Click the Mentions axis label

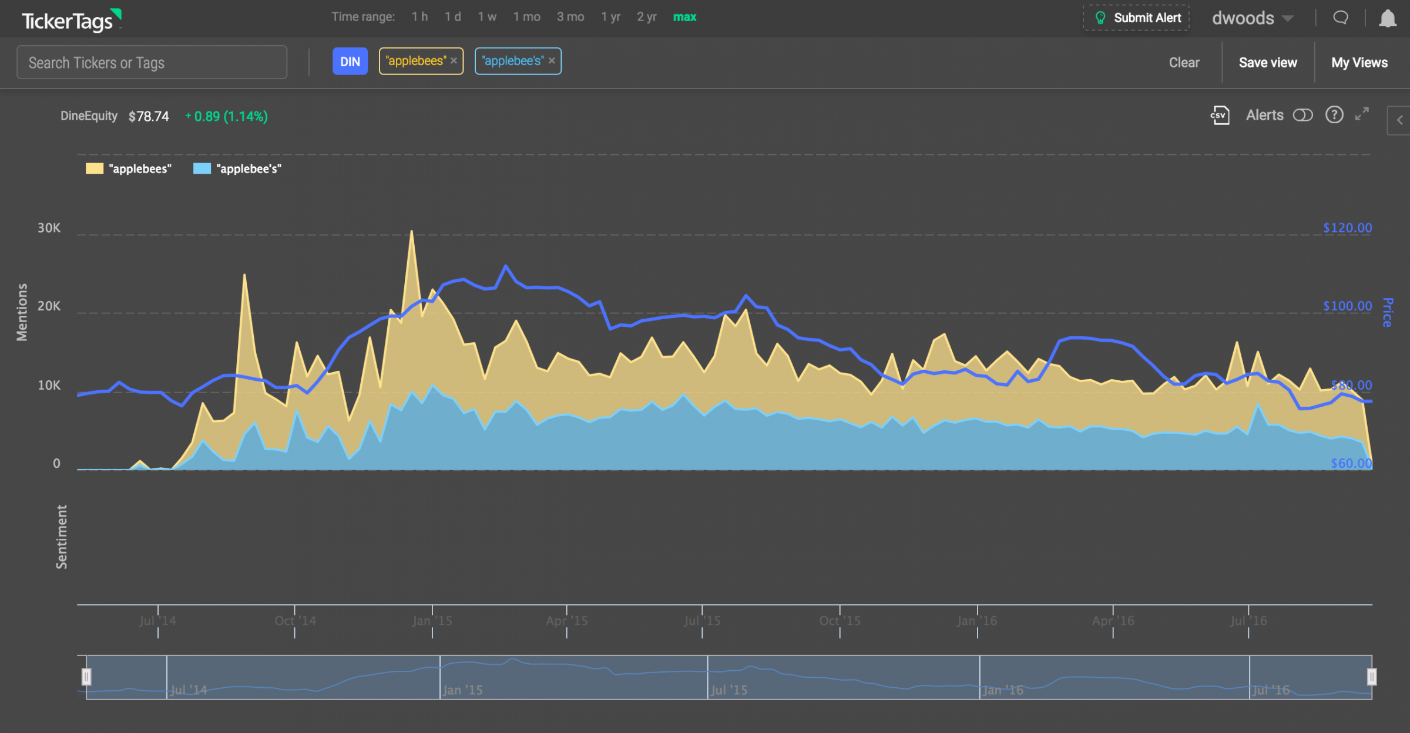click(x=22, y=312)
